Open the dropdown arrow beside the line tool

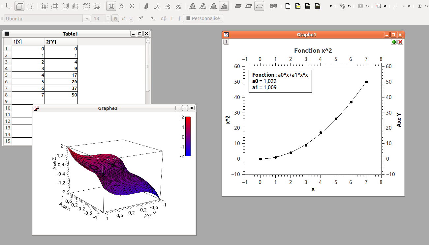[404, 6]
